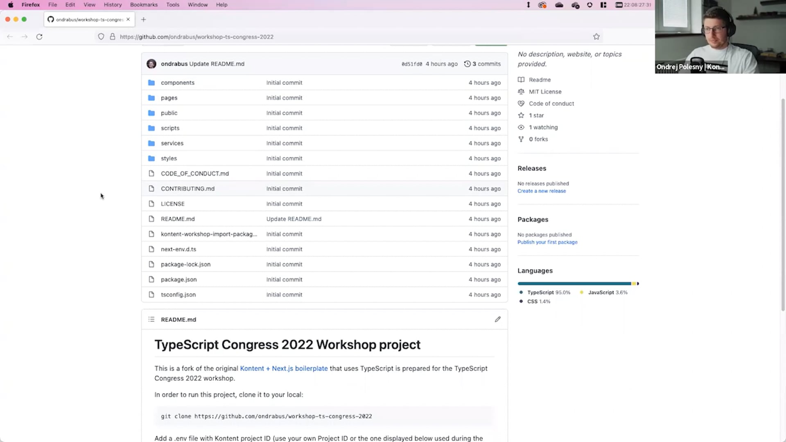Reload the page in Firefox

click(39, 37)
